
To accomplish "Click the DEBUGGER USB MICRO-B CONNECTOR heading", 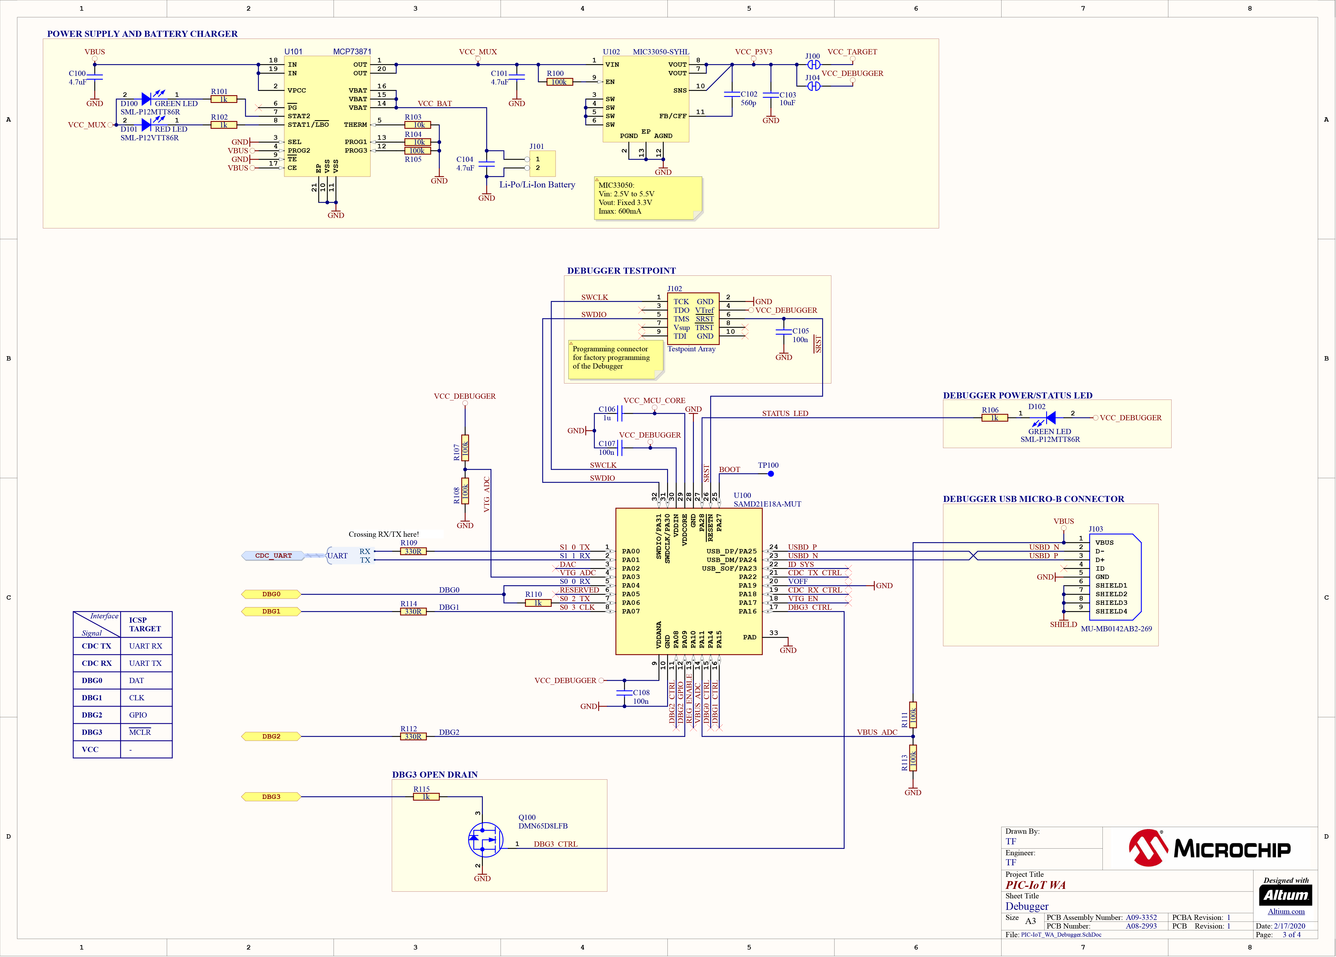I will click(x=1033, y=499).
